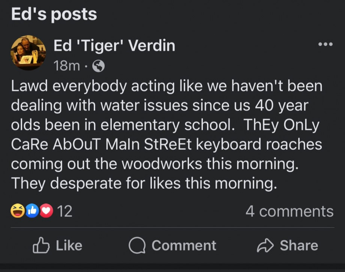View the 4 comments link
The width and height of the screenshot is (345, 272).
289,212
